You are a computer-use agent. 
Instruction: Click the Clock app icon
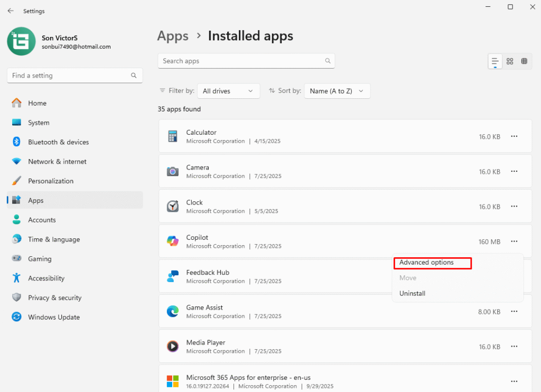[173, 207]
